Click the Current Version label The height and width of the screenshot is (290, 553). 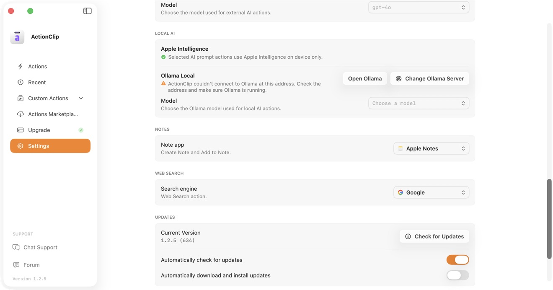[181, 233]
